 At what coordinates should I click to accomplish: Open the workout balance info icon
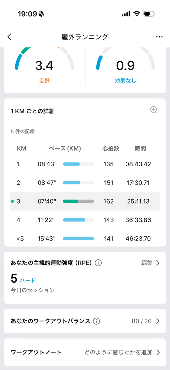click(96, 321)
